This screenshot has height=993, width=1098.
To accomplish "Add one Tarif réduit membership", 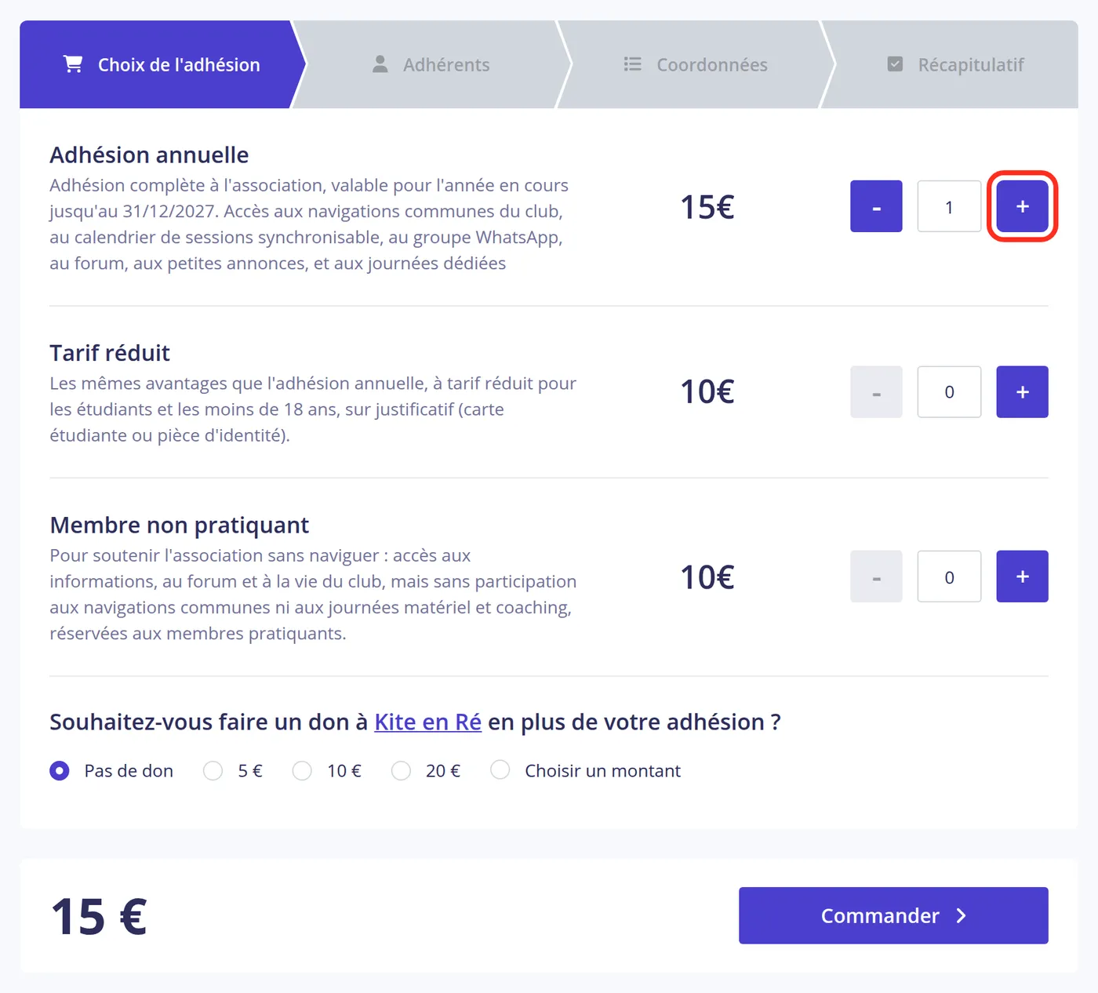I will [1022, 392].
